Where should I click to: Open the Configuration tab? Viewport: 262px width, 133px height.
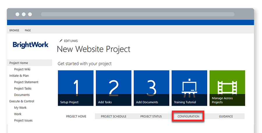tap(188, 116)
